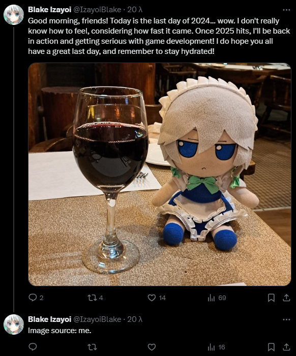Screen dimensions: 296x356
Task: Reply to the 'Image source: me.' tweet
Action: click(x=33, y=347)
